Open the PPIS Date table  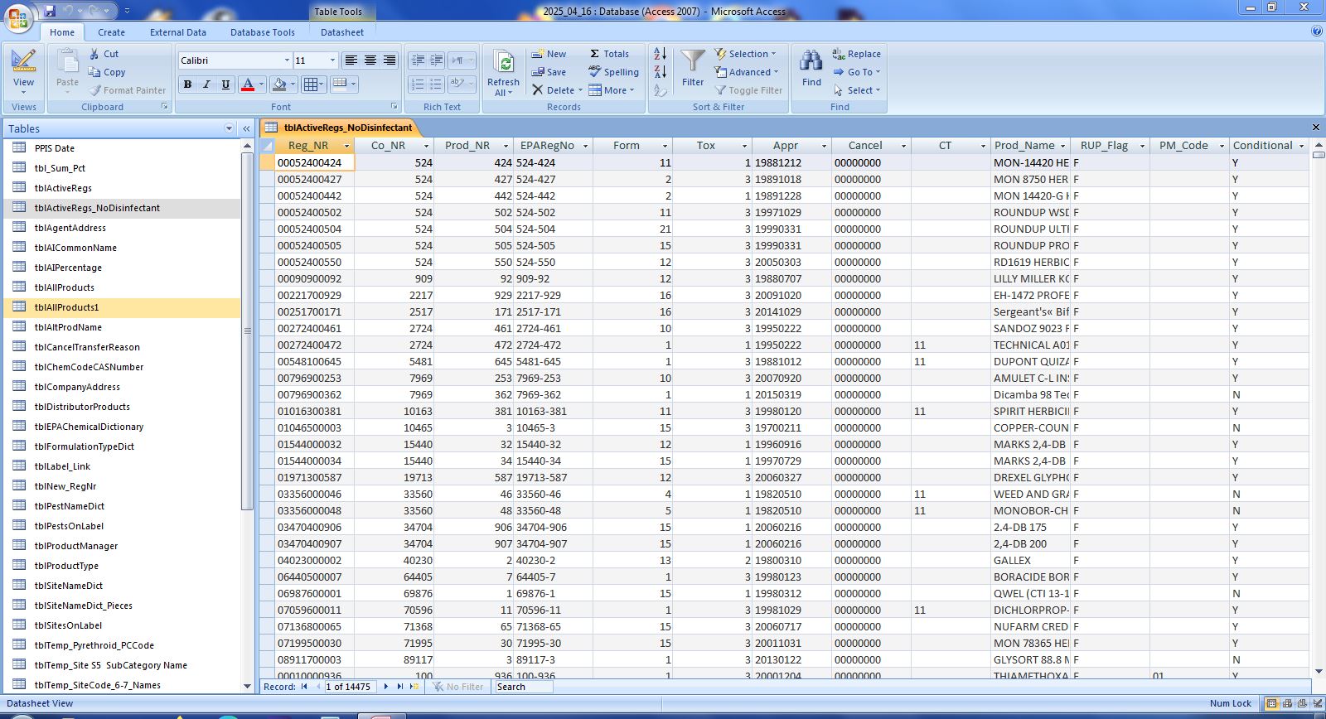click(122, 148)
